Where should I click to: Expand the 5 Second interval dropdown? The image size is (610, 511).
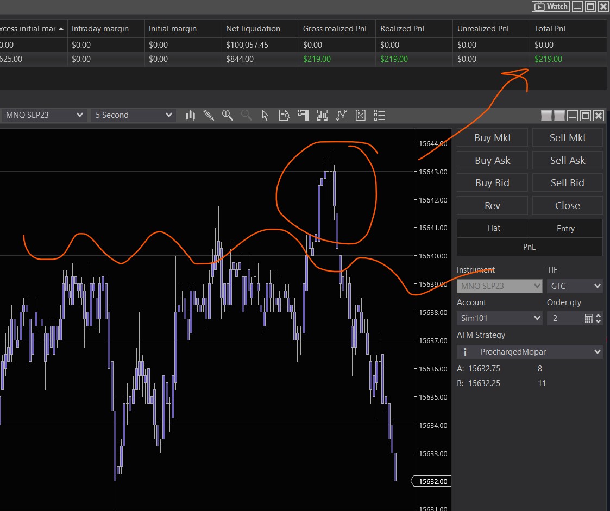coord(133,115)
